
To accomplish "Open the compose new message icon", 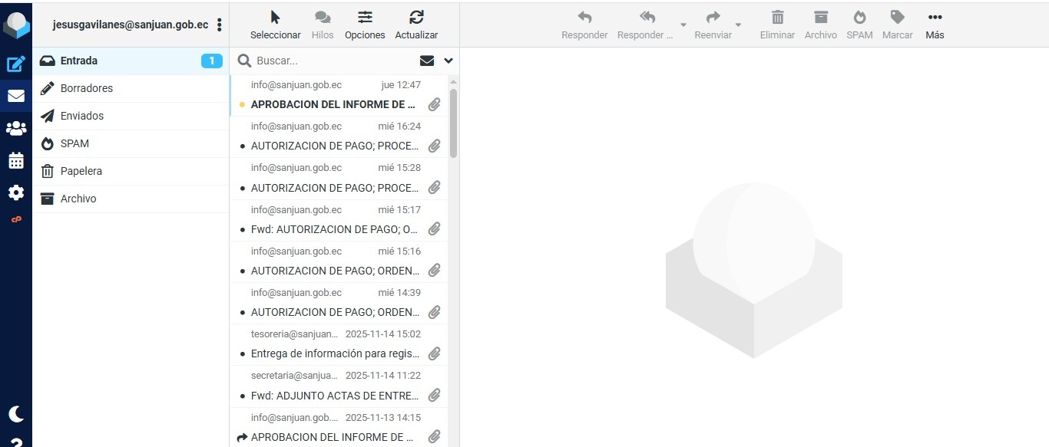I will coord(16,64).
